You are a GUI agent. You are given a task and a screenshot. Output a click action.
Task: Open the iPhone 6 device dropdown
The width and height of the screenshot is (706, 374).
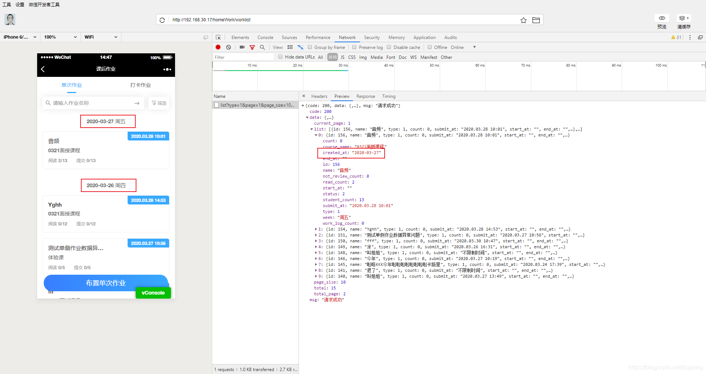[20, 37]
